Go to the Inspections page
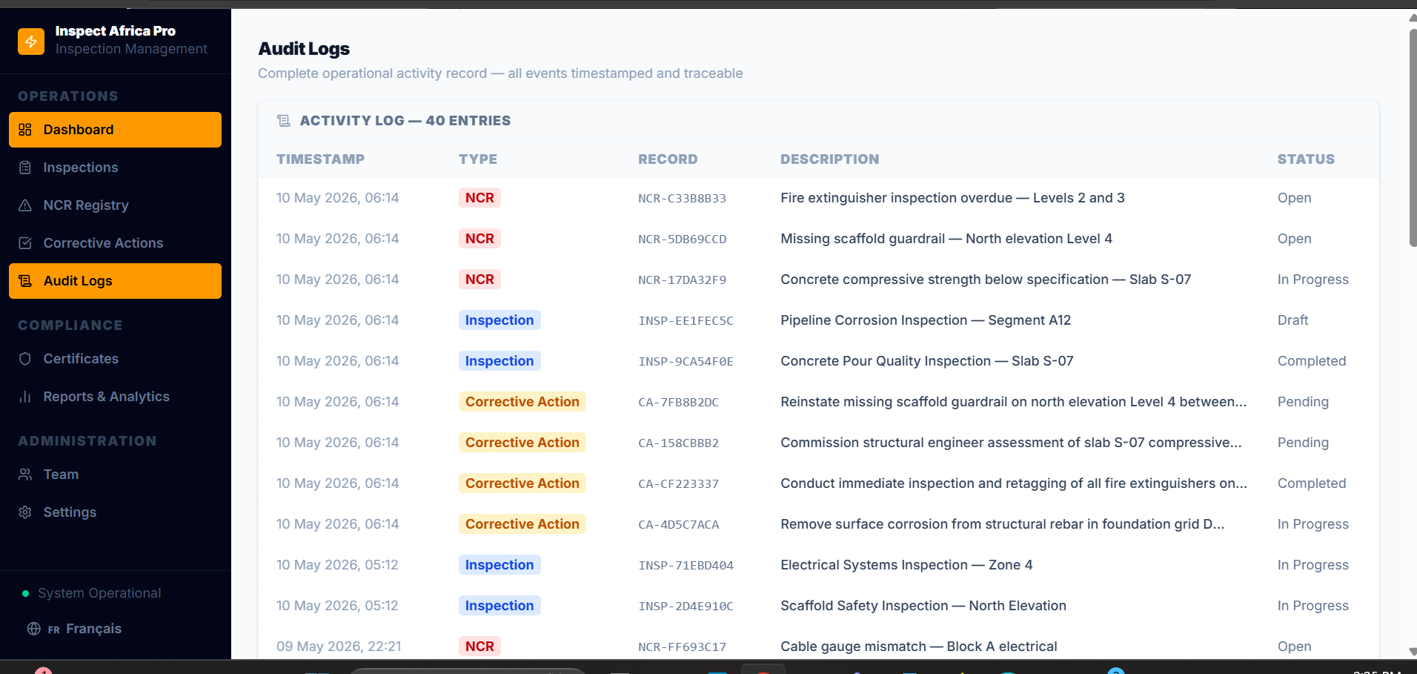This screenshot has width=1417, height=674. coord(115,168)
